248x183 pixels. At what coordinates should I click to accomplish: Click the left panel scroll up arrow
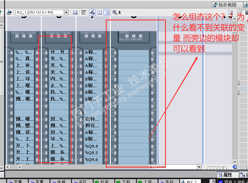[1, 25]
